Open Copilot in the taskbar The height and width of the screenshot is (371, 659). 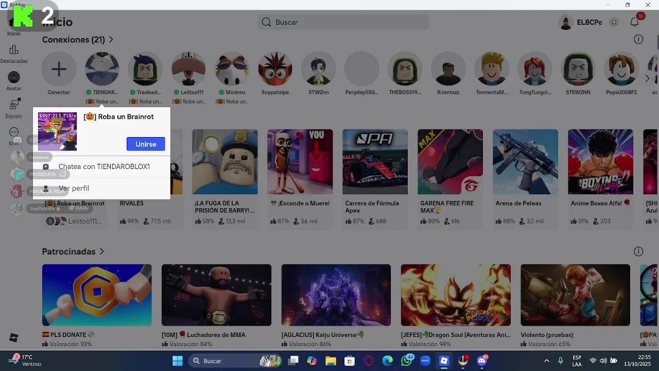(x=312, y=361)
